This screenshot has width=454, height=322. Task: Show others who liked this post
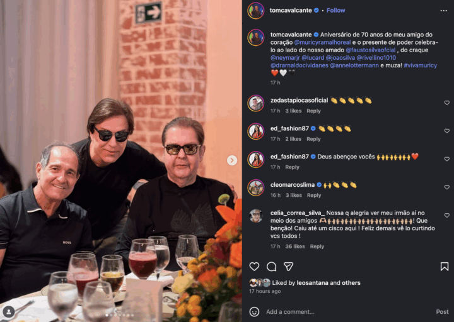click(x=351, y=283)
